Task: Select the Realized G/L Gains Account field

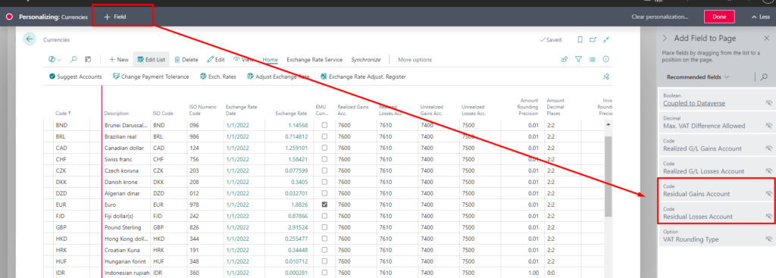Action: (x=717, y=145)
